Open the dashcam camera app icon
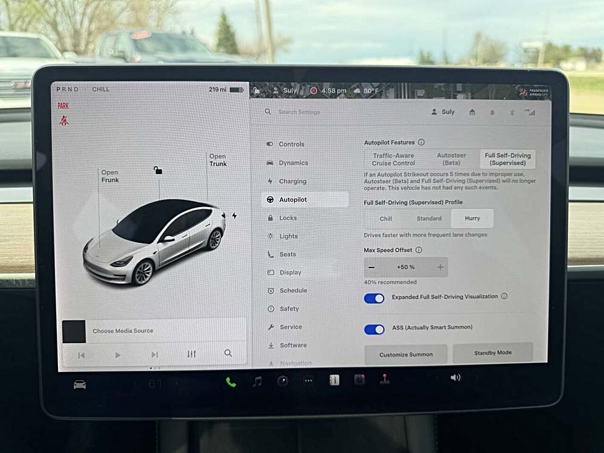The height and width of the screenshot is (453, 604). point(359,380)
